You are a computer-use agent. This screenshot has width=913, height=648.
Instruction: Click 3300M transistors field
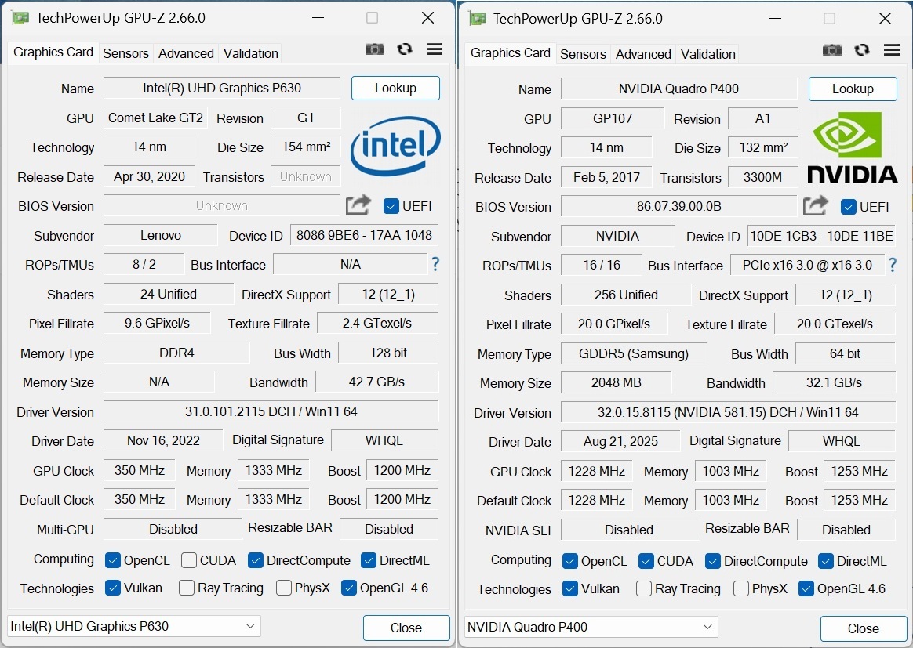click(762, 177)
